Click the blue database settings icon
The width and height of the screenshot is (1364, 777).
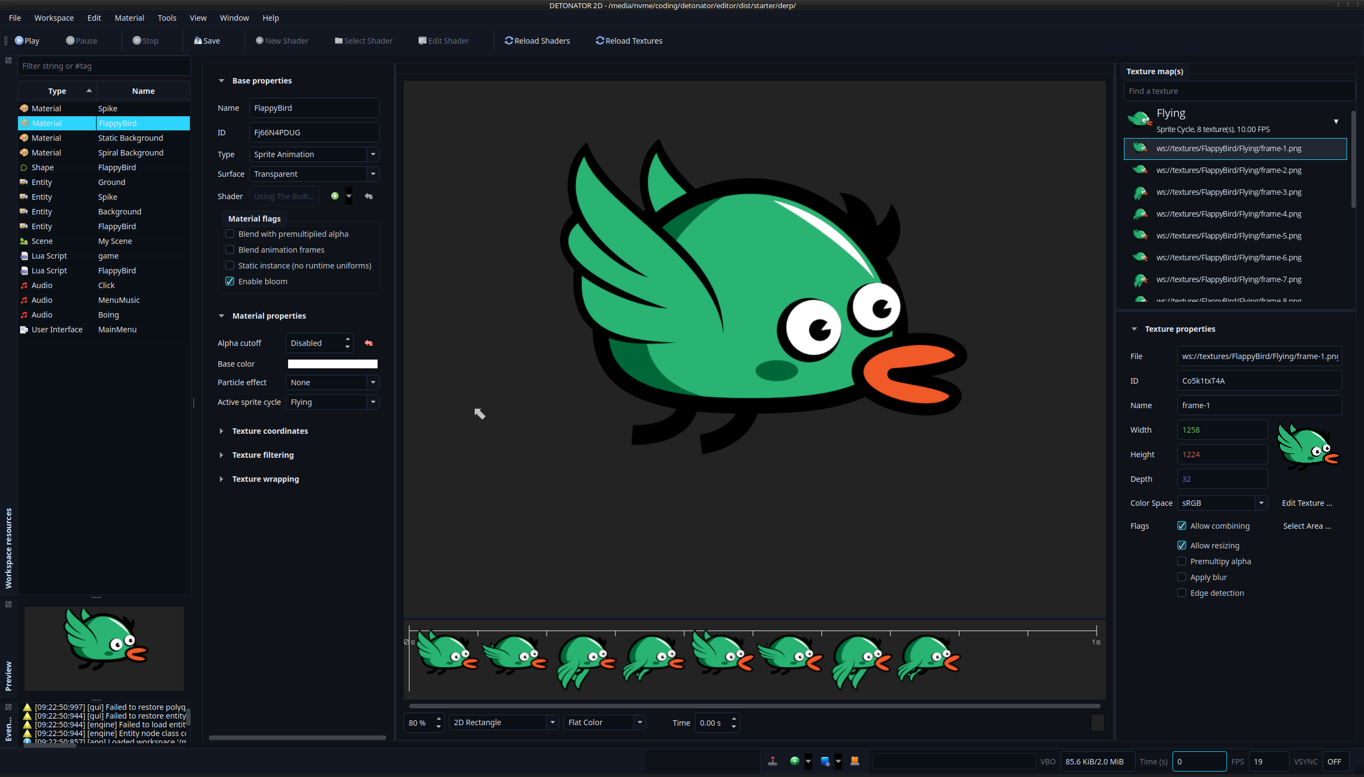point(825,761)
